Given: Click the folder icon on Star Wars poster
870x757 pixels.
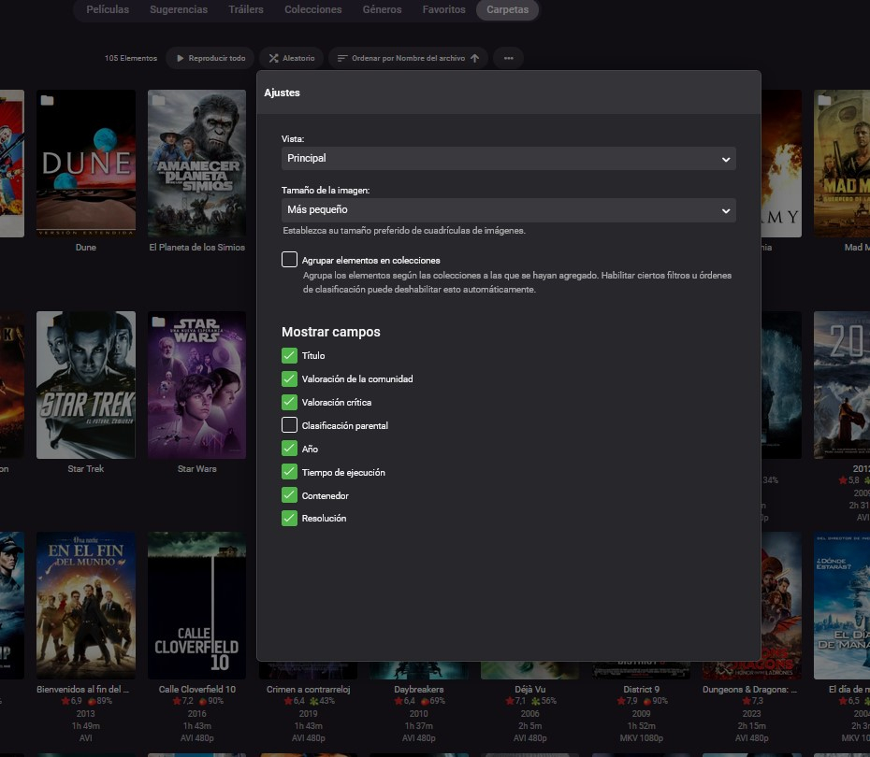Looking at the screenshot, I should [x=159, y=321].
